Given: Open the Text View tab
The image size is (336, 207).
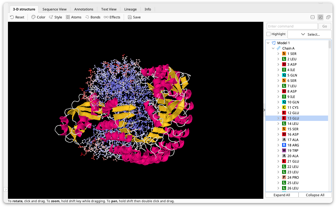Looking at the screenshot, I should (x=109, y=9).
